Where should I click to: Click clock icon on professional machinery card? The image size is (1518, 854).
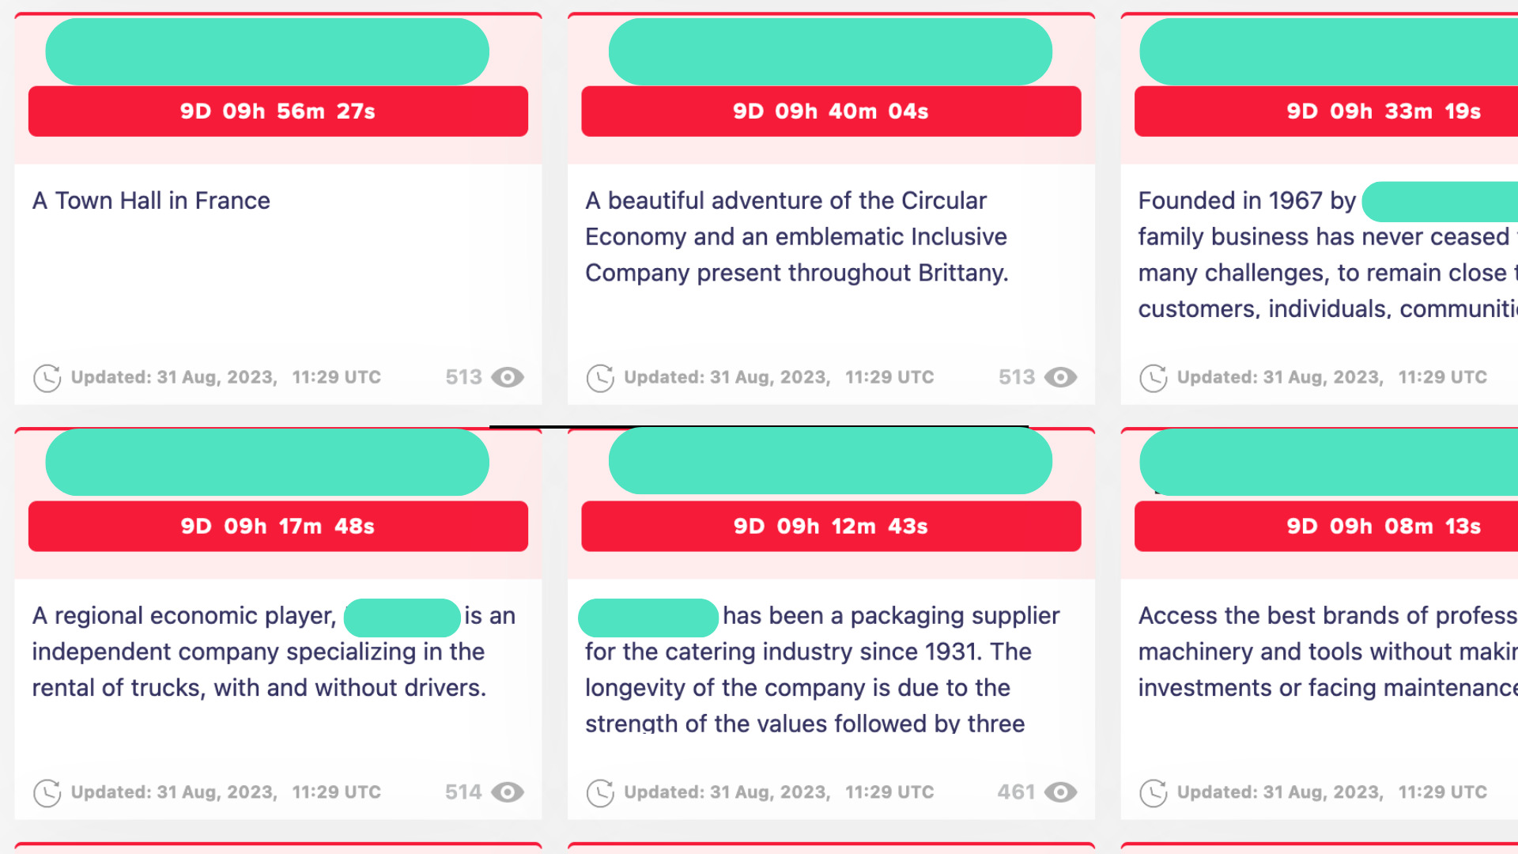pos(1154,792)
